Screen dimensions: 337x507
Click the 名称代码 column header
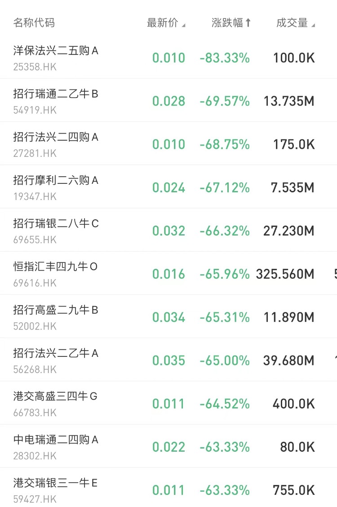[34, 23]
